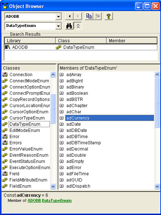
Task: Click DataTypeEnum in the search results
Action: tap(79, 47)
